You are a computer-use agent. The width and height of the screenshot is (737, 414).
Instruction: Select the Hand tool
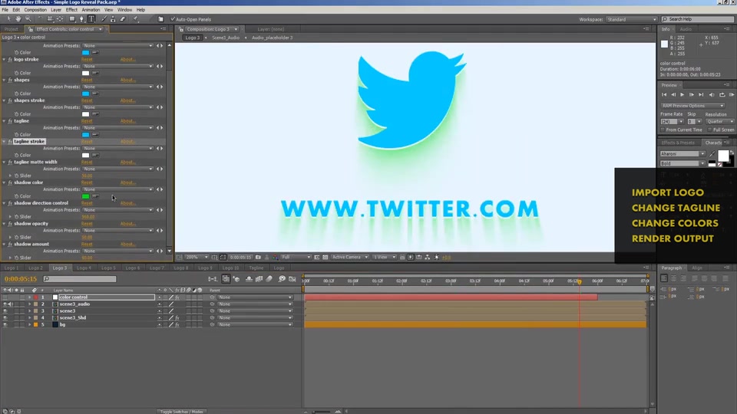pos(18,19)
